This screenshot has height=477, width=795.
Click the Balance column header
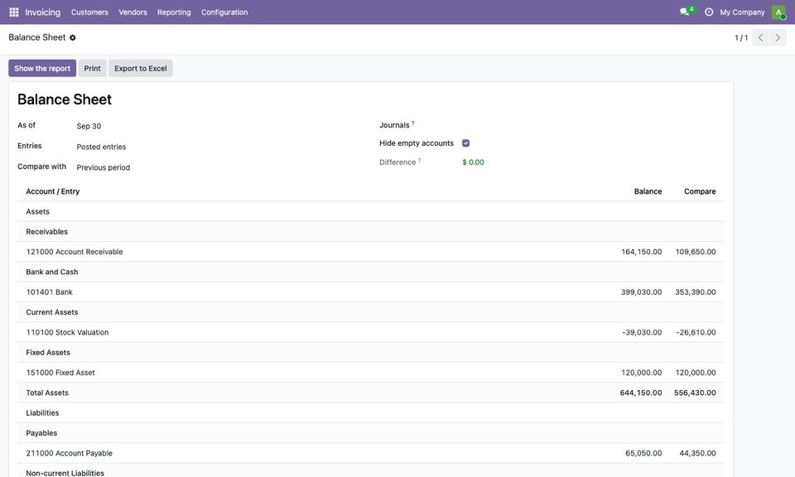[x=648, y=191]
